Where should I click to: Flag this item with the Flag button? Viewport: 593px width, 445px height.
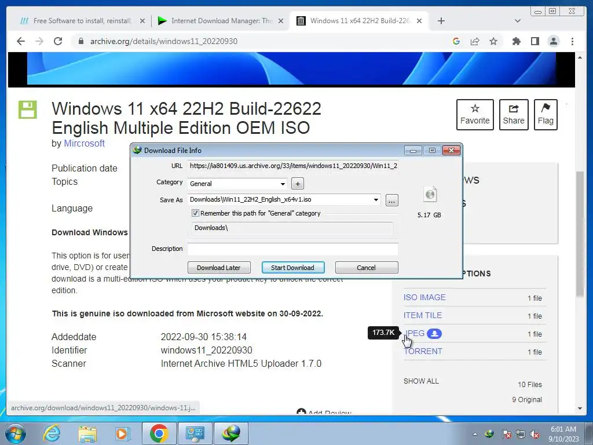click(x=546, y=115)
